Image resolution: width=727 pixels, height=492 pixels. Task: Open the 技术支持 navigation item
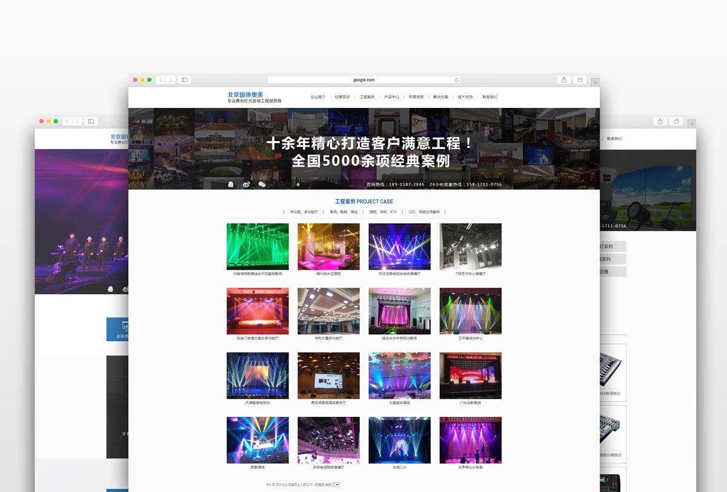465,97
